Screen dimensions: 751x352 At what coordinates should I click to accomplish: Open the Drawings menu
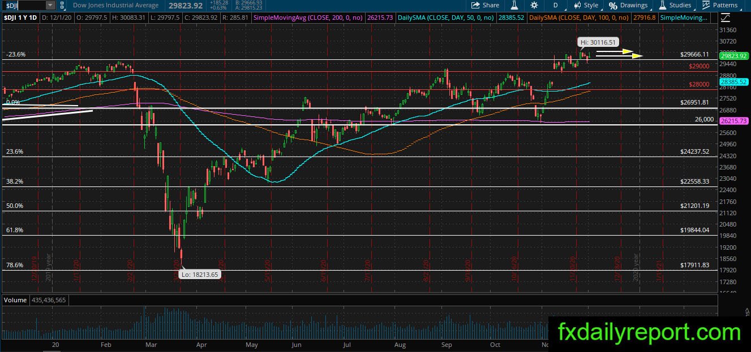point(628,5)
